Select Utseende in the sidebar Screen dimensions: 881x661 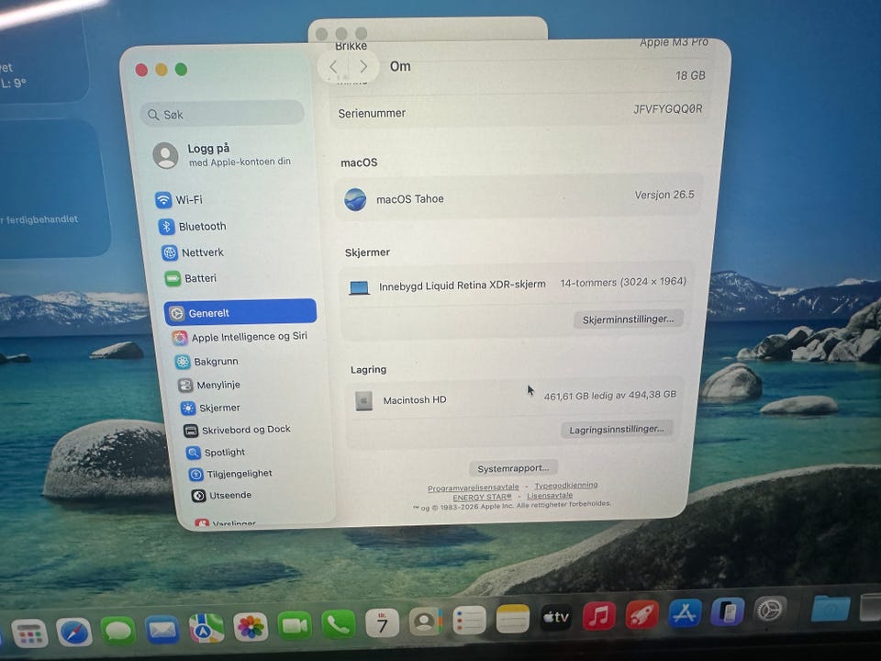coord(221,495)
